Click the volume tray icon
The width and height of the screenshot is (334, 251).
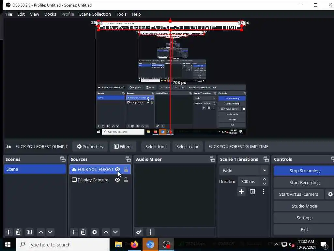292,245
